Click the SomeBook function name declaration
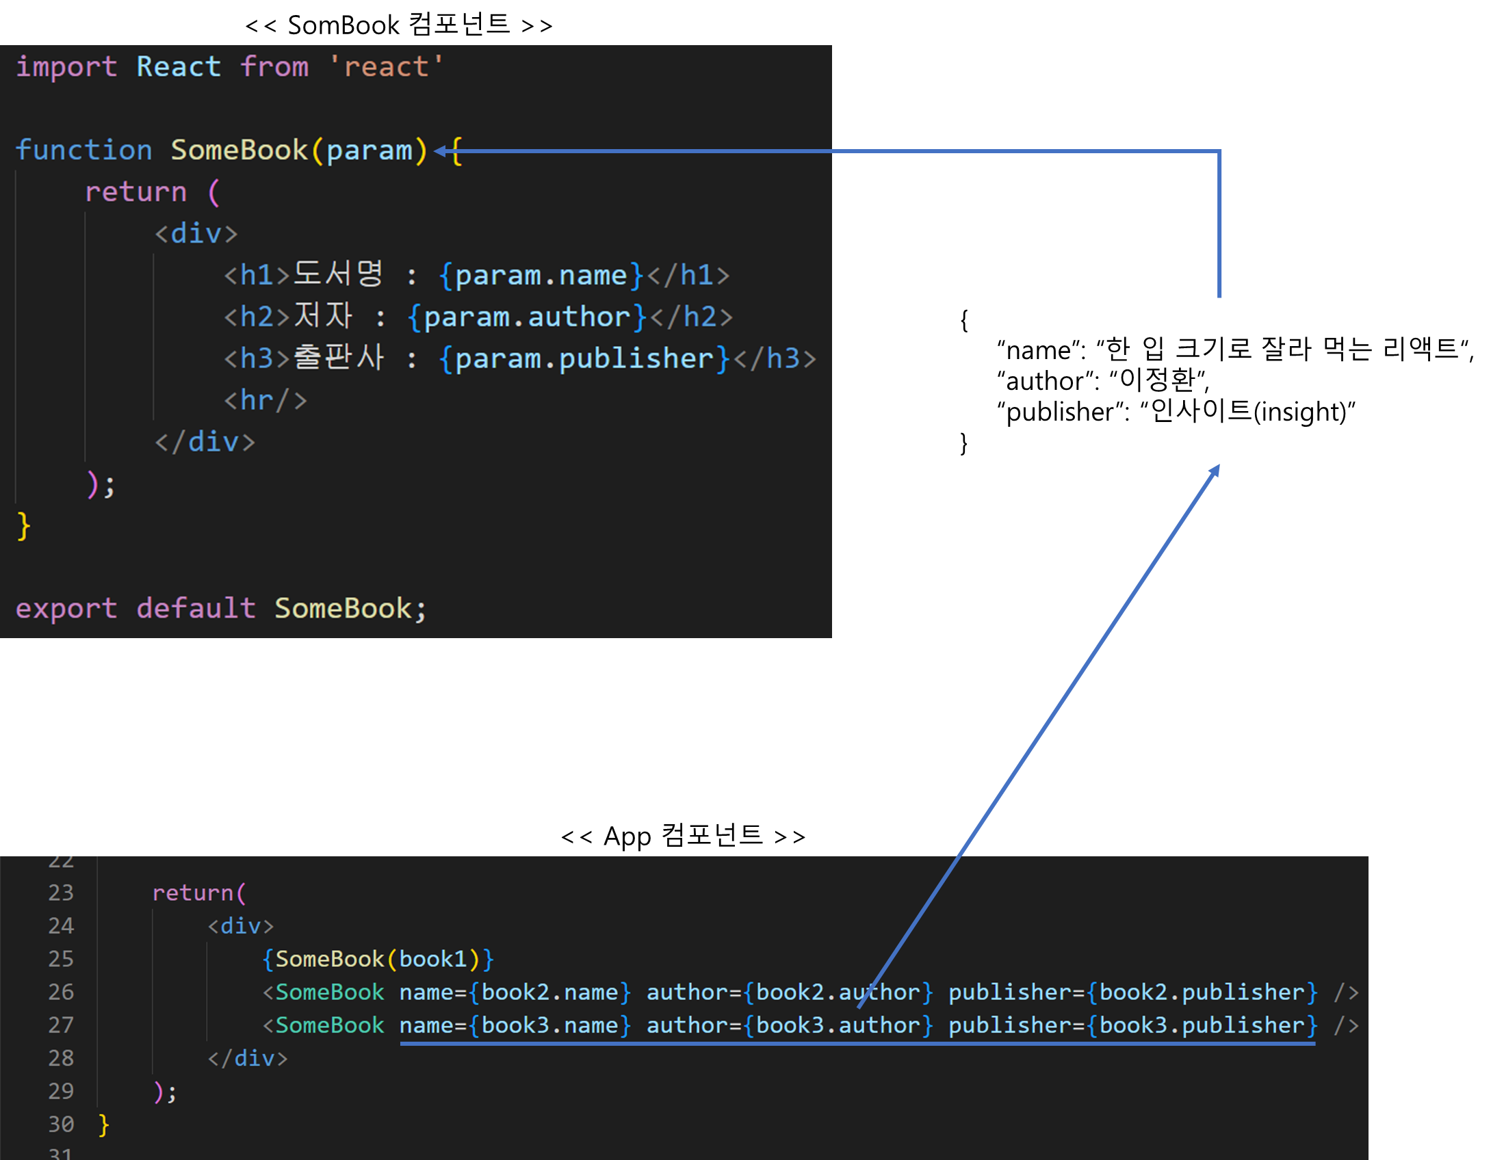Screen dimensions: 1491x1160 point(239,150)
